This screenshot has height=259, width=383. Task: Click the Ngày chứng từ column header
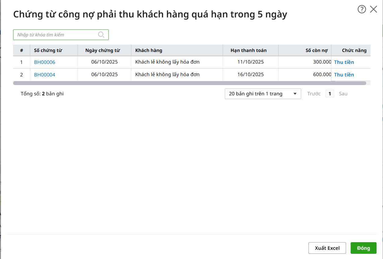pos(103,50)
